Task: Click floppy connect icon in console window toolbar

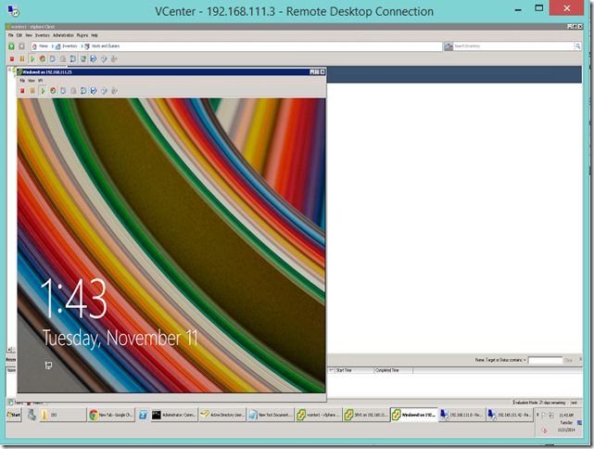Action: point(94,91)
